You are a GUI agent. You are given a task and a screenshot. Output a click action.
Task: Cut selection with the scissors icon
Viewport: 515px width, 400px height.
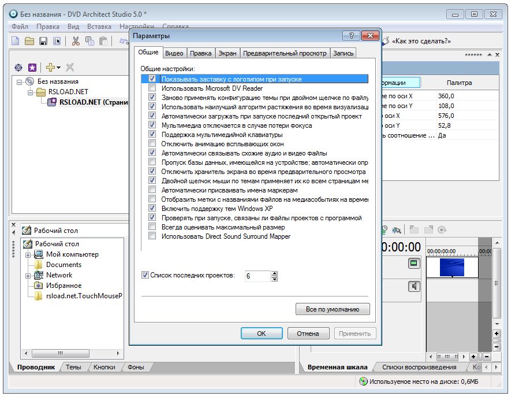tap(76, 41)
